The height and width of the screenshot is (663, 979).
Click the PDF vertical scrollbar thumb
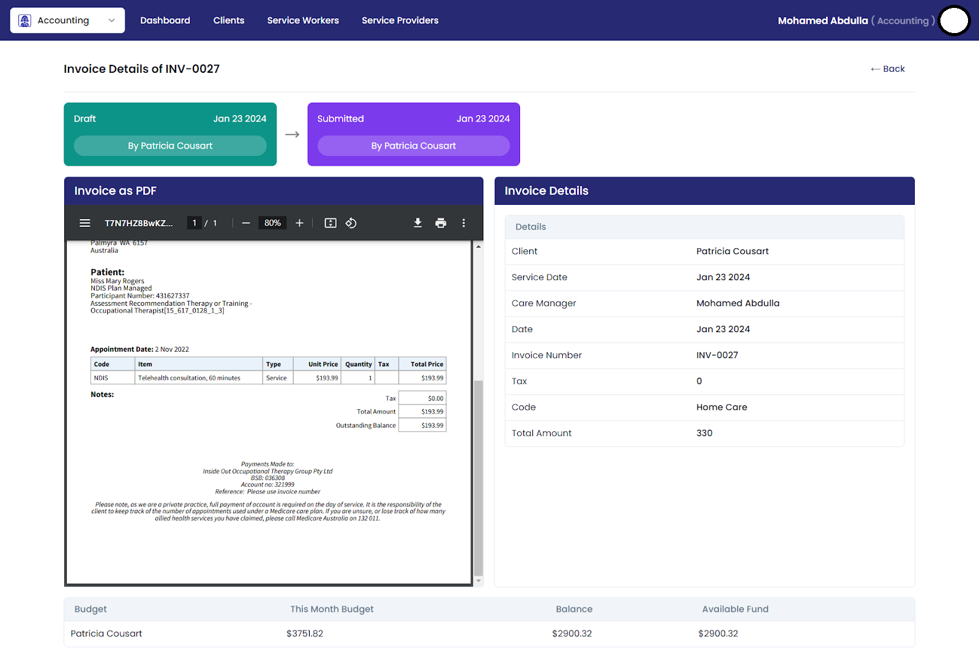coord(478,477)
